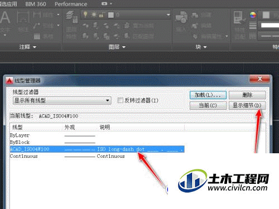Click the 线型 column header
The height and width of the screenshot is (209, 279).
17,127
